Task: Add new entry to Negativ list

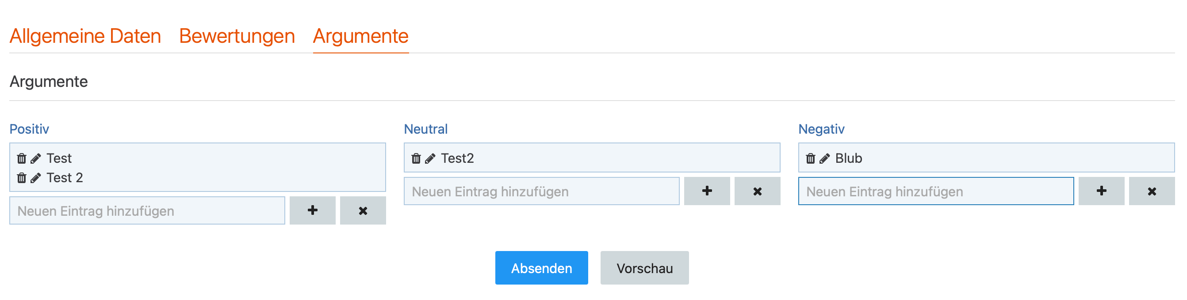Action: pos(1101,191)
